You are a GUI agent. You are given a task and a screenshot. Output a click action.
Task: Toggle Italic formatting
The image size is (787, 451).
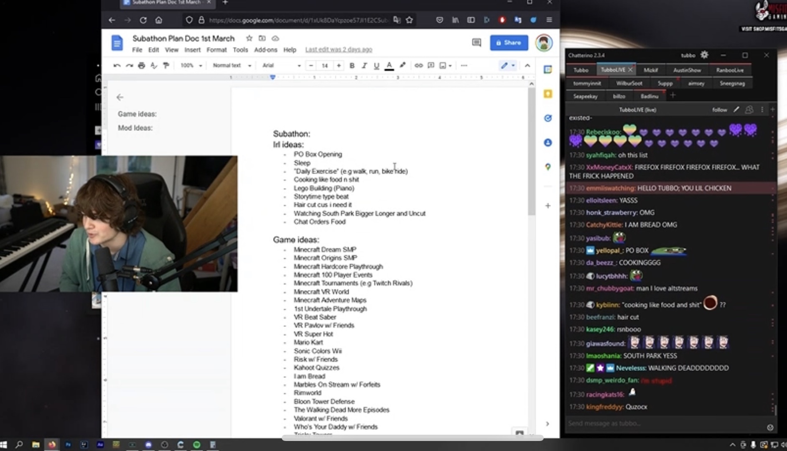364,66
